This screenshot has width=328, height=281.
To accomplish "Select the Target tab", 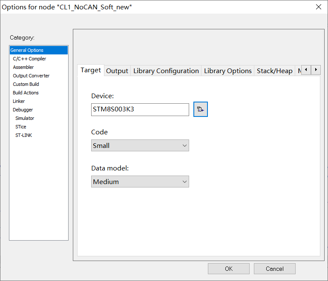I will tap(91, 70).
